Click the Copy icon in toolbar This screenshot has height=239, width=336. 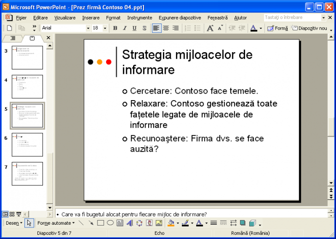pos(21,28)
